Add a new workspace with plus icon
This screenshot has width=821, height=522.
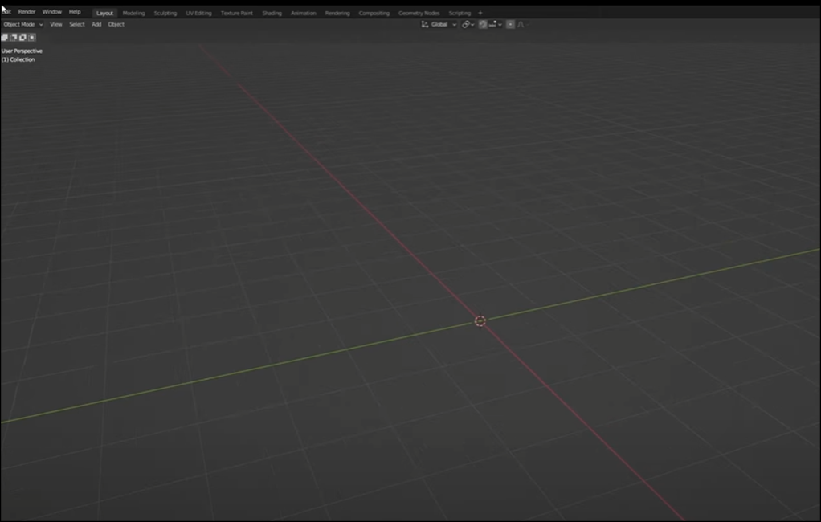pyautogui.click(x=480, y=13)
